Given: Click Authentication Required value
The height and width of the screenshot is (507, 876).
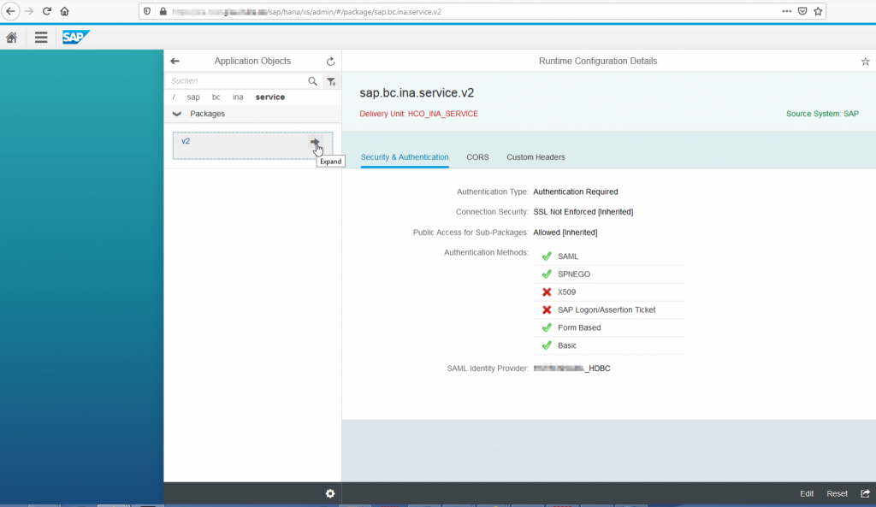Looking at the screenshot, I should click(x=576, y=192).
